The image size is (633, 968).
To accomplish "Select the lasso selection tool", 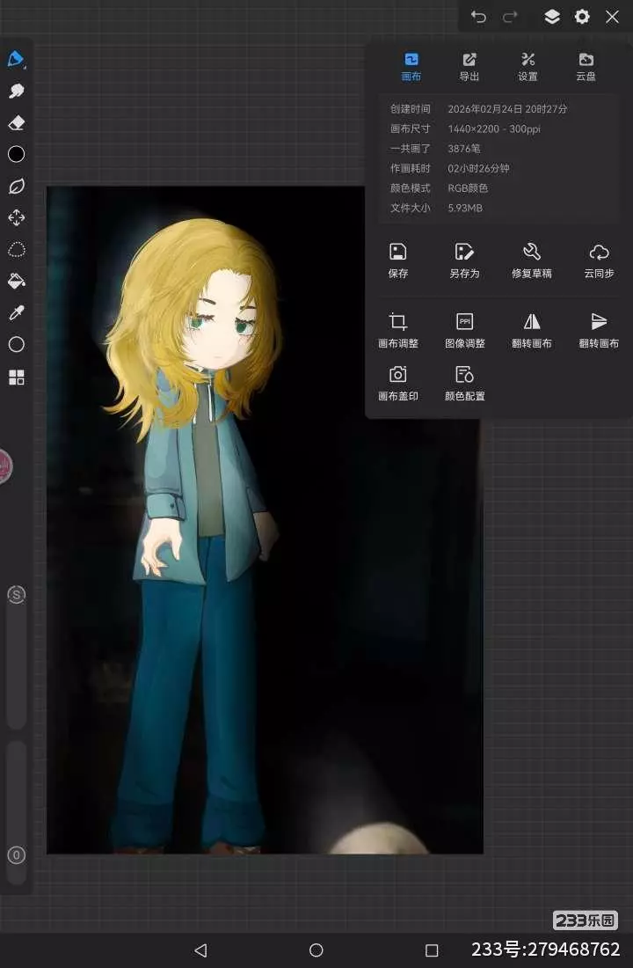I will click(x=16, y=250).
